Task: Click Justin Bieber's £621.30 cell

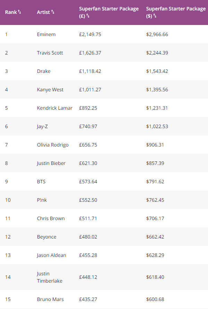Action: pyautogui.click(x=88, y=163)
